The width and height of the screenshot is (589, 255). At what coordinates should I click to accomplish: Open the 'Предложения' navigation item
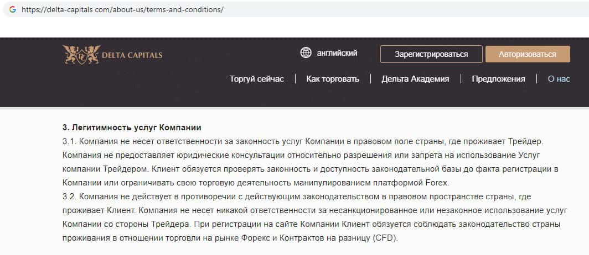[498, 79]
